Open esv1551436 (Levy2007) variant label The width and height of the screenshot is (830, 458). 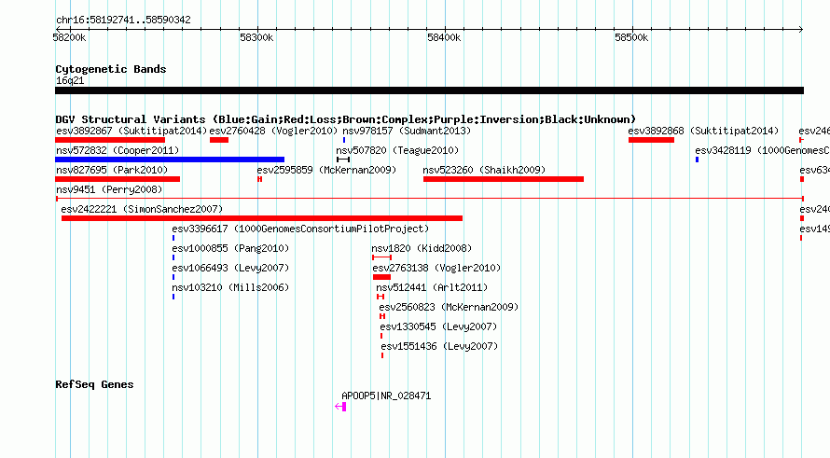440,346
